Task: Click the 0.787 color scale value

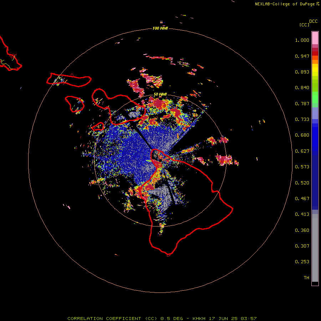Action: 302,103
